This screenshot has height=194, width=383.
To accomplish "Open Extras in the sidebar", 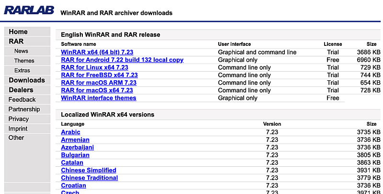I will [x=22, y=70].
